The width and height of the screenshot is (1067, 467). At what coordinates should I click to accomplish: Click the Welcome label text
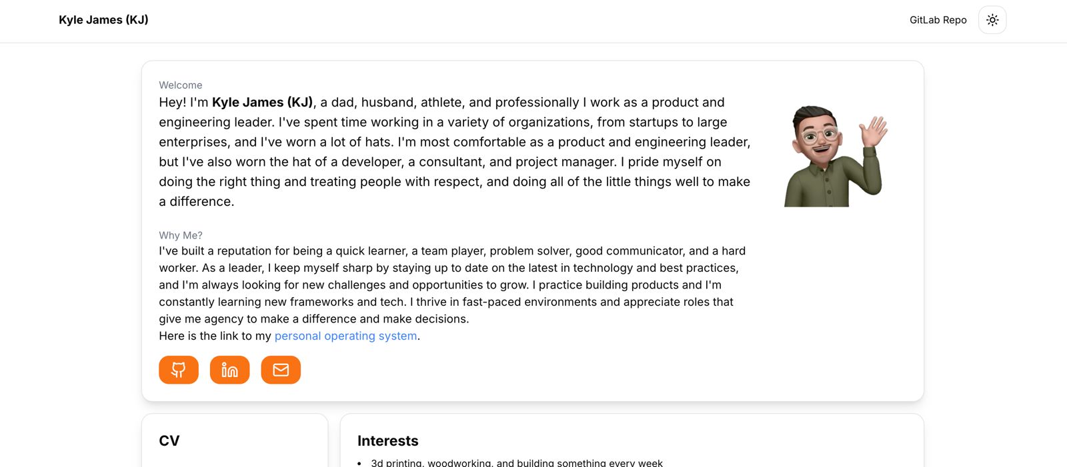(180, 85)
